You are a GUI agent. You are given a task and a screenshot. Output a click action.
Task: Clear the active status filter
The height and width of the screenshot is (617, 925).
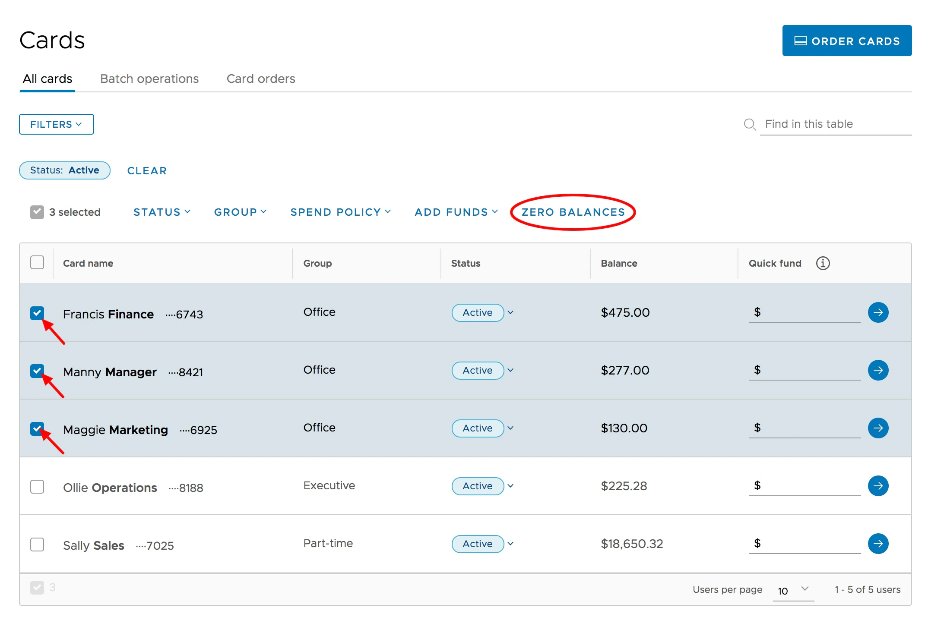tap(147, 171)
